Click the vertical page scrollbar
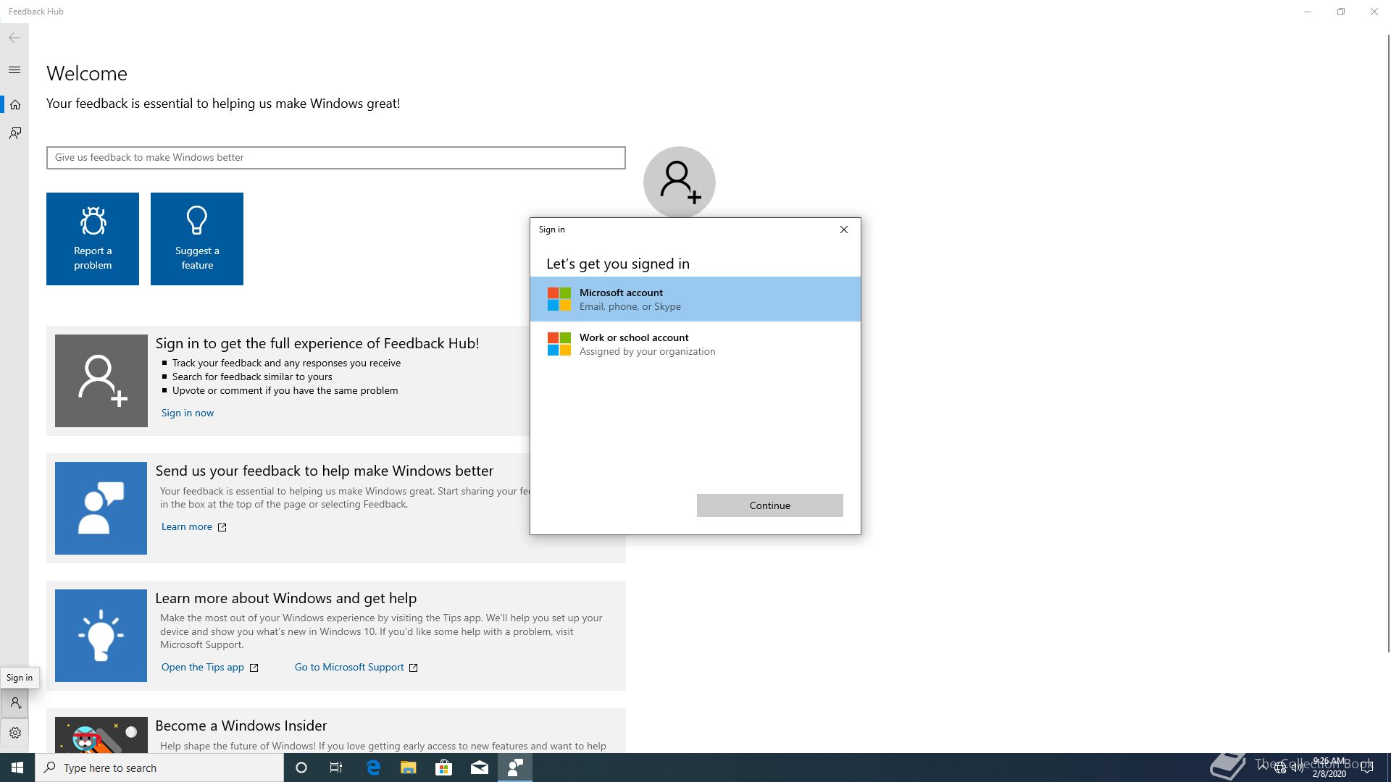The height and width of the screenshot is (782, 1391). click(1387, 344)
